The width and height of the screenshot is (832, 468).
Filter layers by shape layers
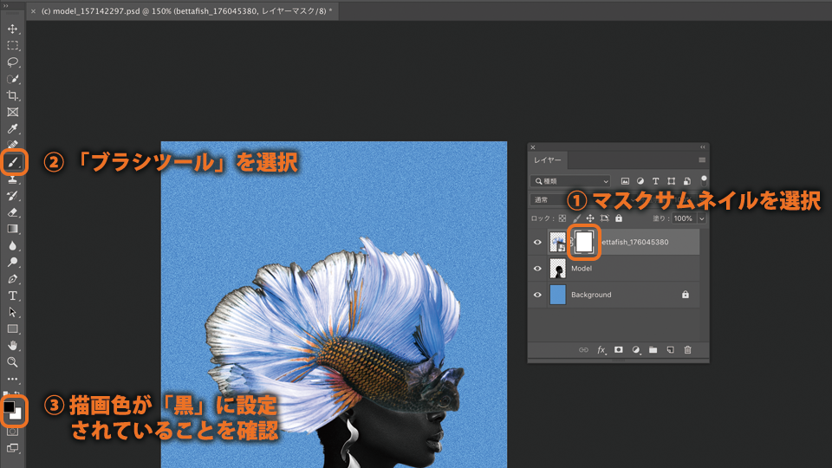point(671,181)
